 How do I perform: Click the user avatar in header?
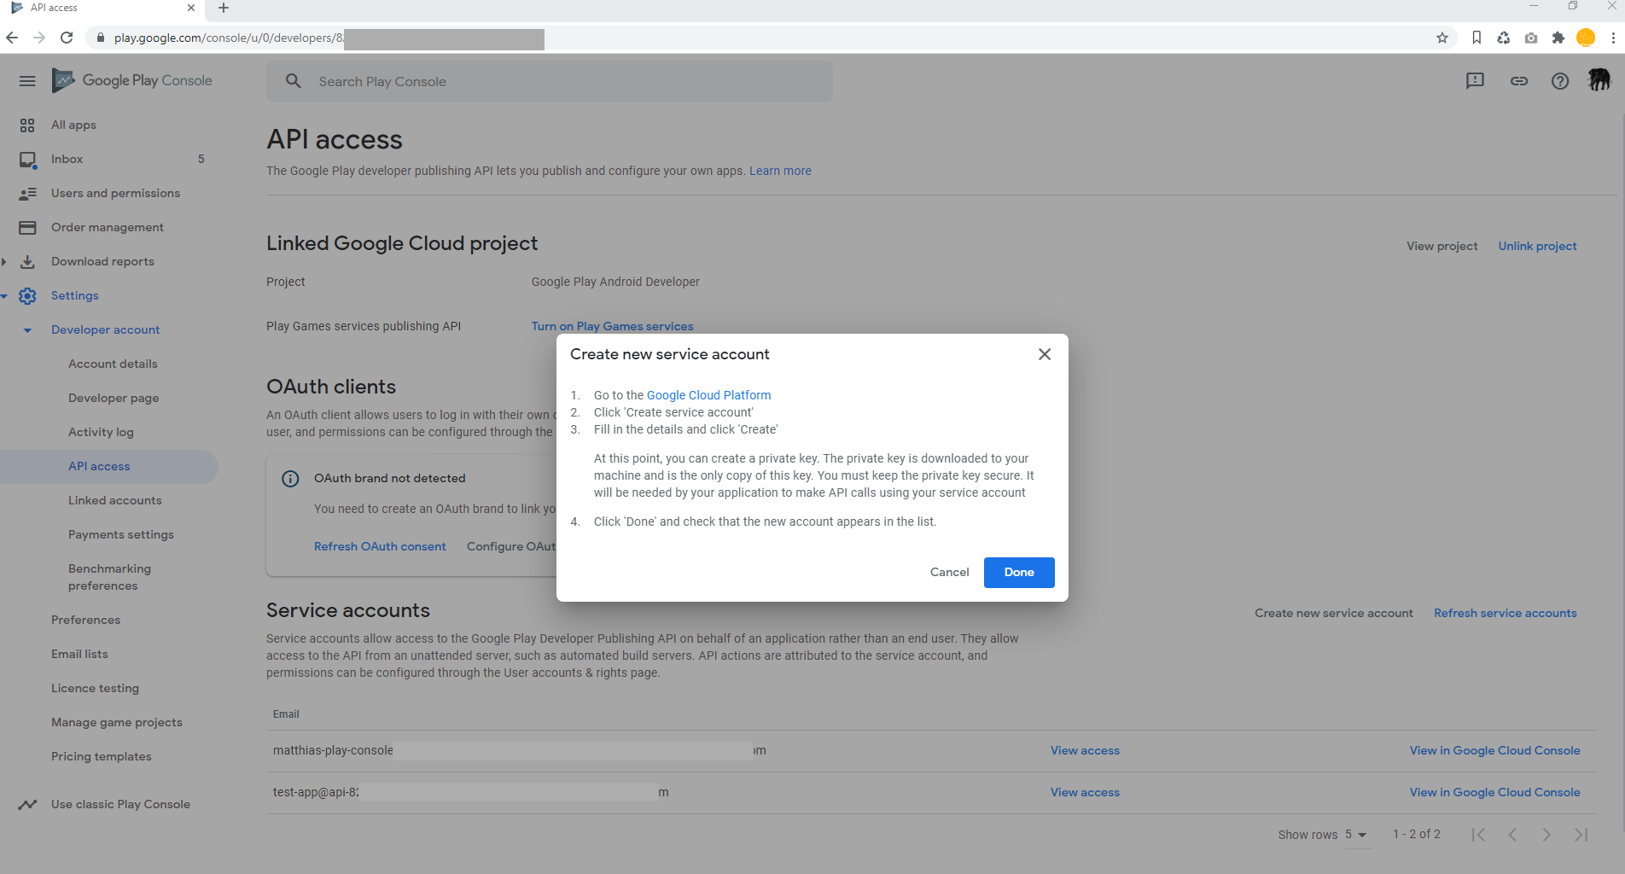tap(1599, 80)
